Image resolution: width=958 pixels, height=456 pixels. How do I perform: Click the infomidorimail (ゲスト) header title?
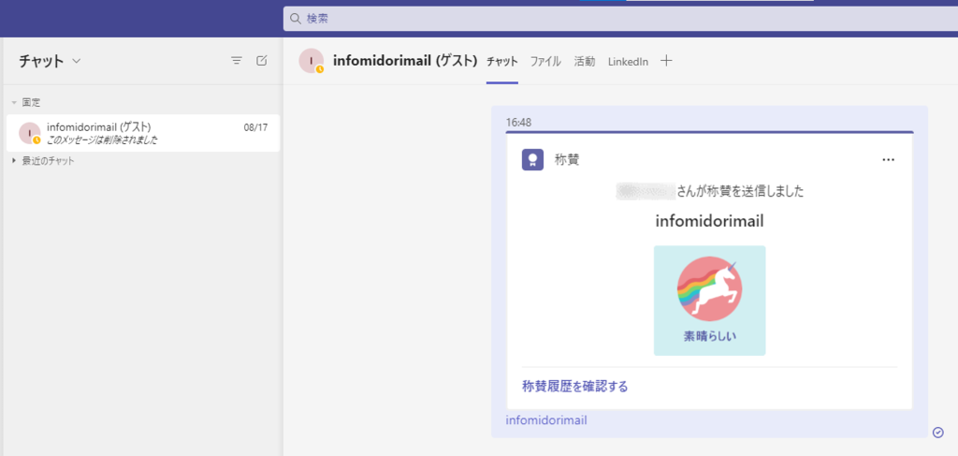pyautogui.click(x=404, y=61)
